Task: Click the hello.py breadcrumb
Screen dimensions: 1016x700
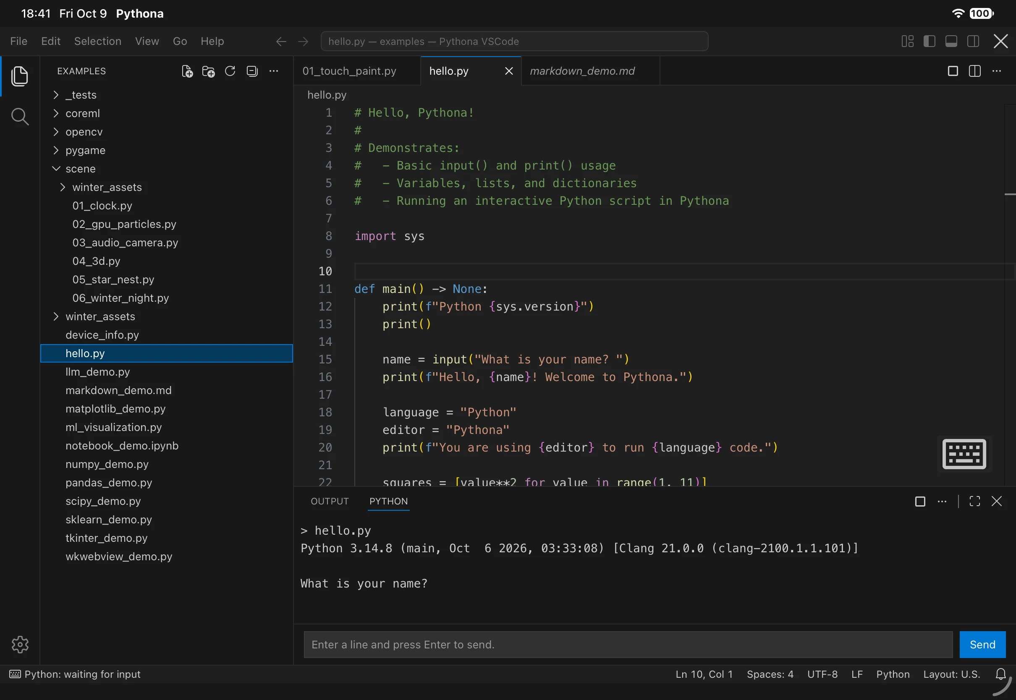Action: [327, 95]
